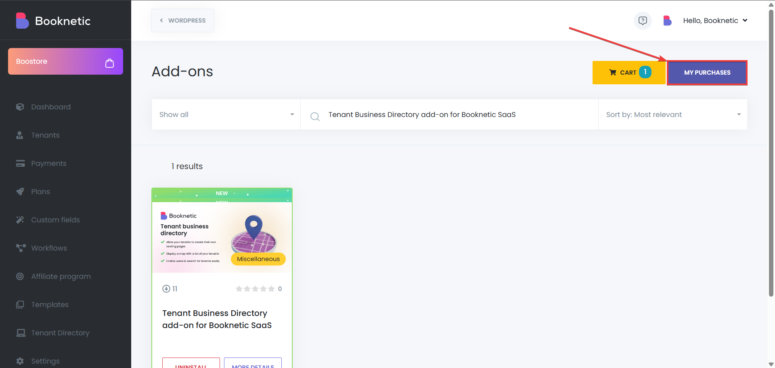The height and width of the screenshot is (368, 775).
Task: Click the Dashboard cube icon
Action: tap(20, 107)
